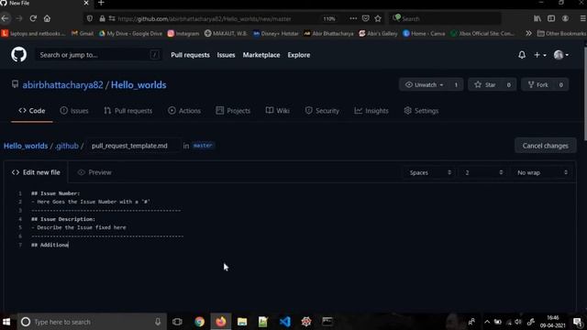Open the Firefox Library icon
The image size is (587, 330).
[x=537, y=18]
